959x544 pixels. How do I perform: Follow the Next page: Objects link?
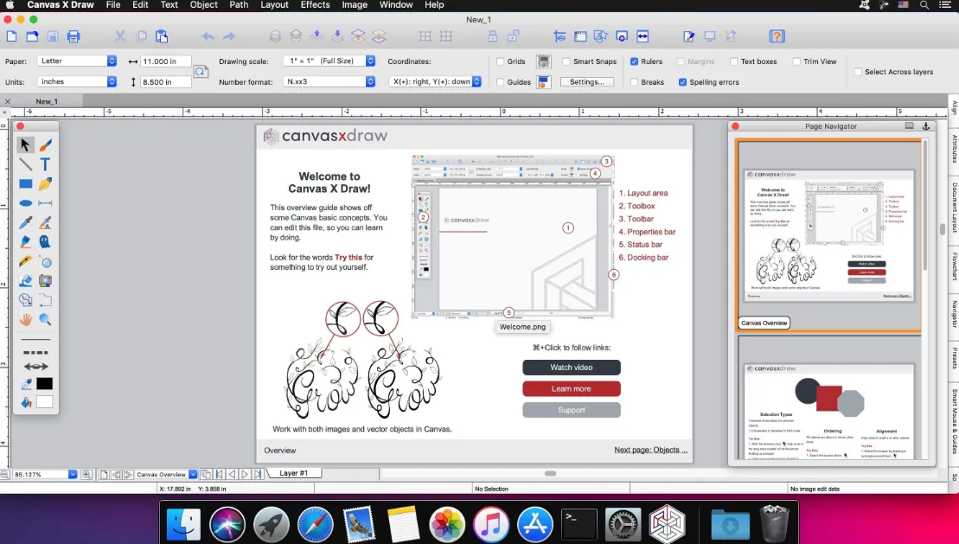(x=651, y=450)
